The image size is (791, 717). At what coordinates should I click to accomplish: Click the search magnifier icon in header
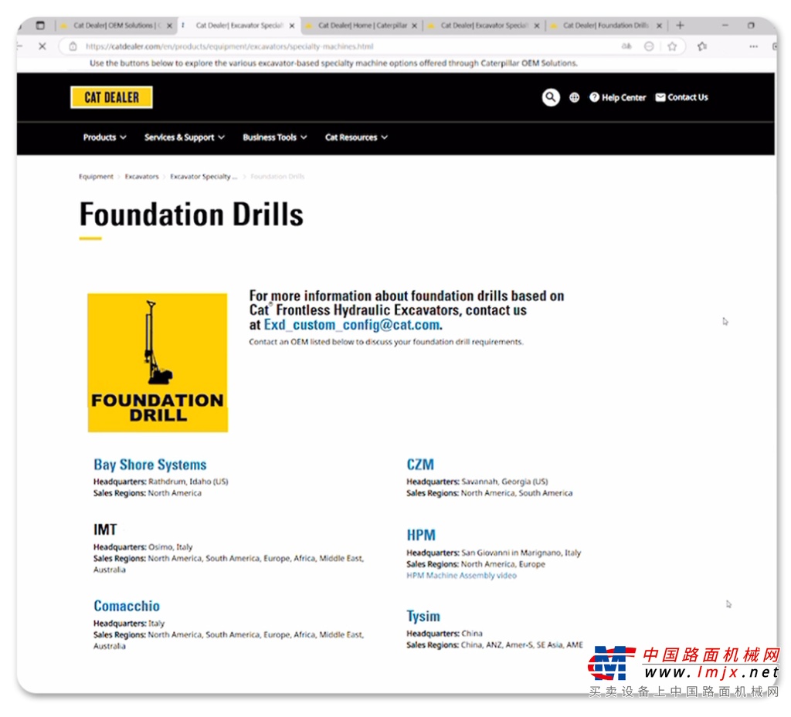click(550, 97)
